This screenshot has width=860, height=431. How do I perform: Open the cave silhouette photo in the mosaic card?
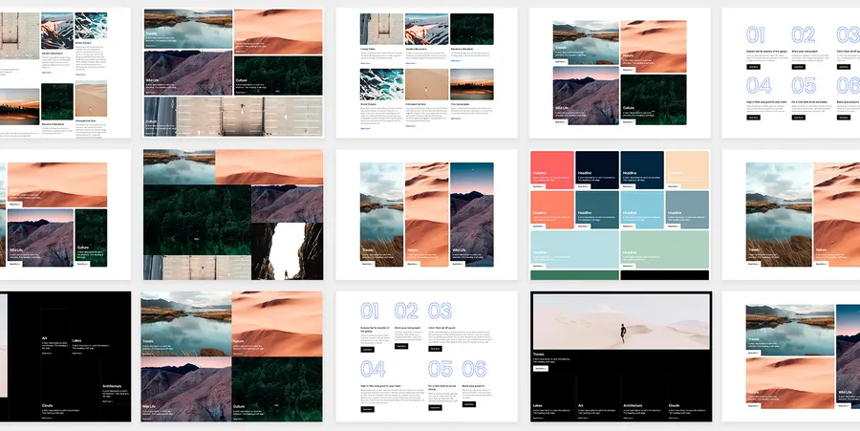tap(288, 251)
